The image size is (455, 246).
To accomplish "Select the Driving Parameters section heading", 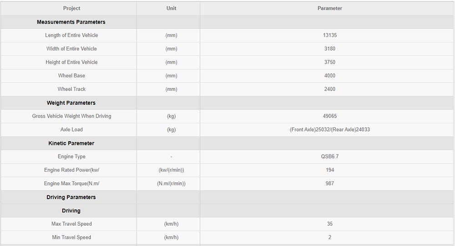I will click(x=71, y=197).
